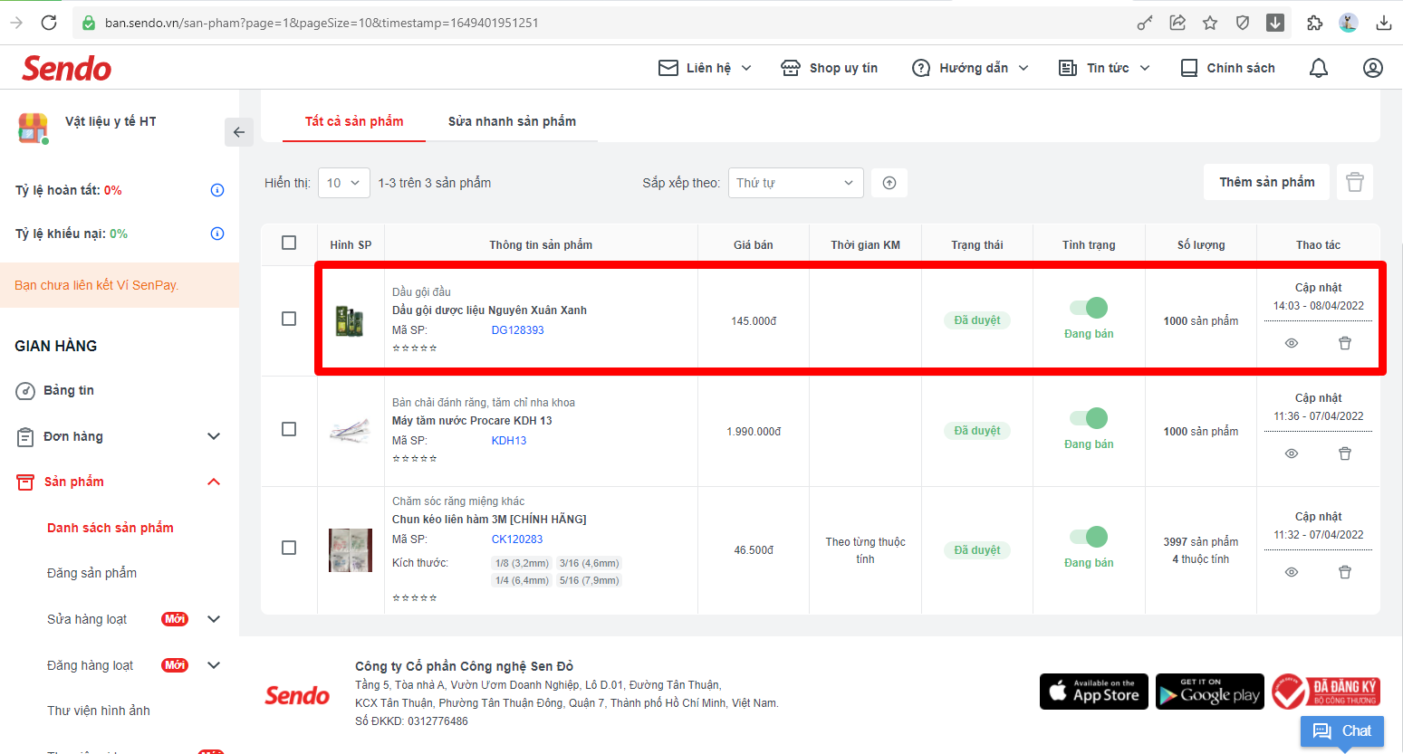The width and height of the screenshot is (1403, 754).
Task: Open the Hướng dẫn menu
Action: 971,68
